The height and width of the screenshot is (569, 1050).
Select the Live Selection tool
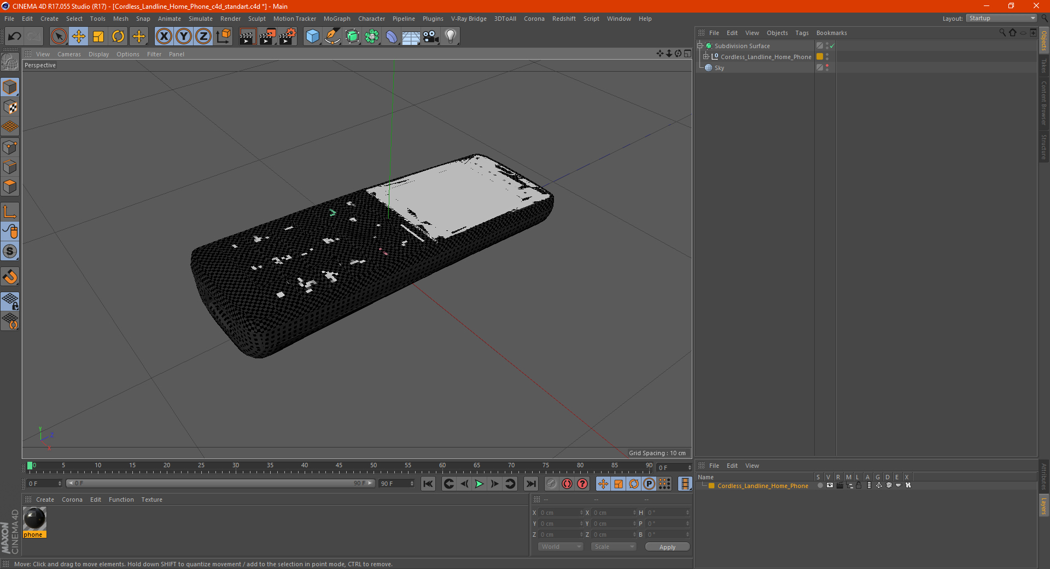point(59,37)
